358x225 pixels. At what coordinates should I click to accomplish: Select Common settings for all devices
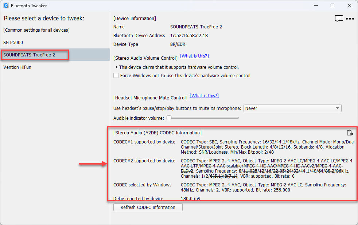[36, 30]
